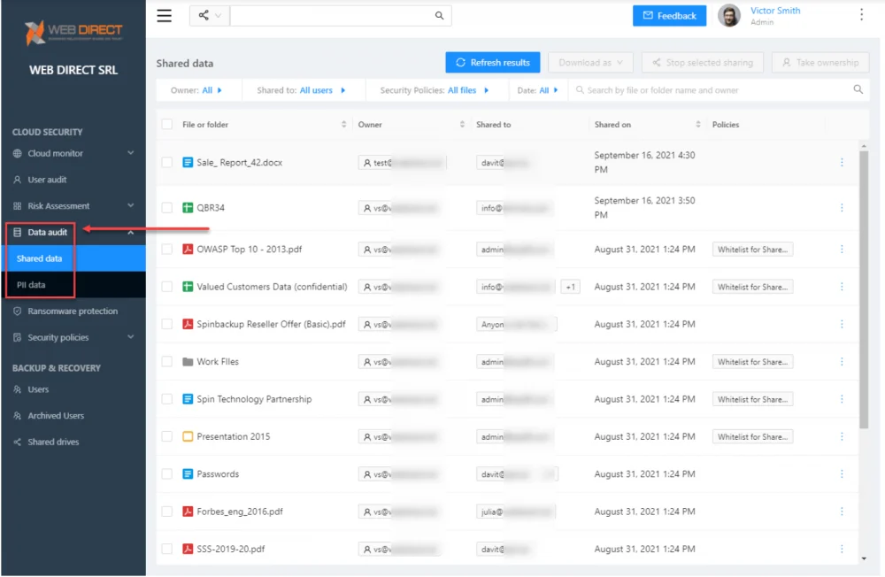The width and height of the screenshot is (885, 577).
Task: Open row actions for SSS-2019-20.pdf
Action: (x=842, y=549)
